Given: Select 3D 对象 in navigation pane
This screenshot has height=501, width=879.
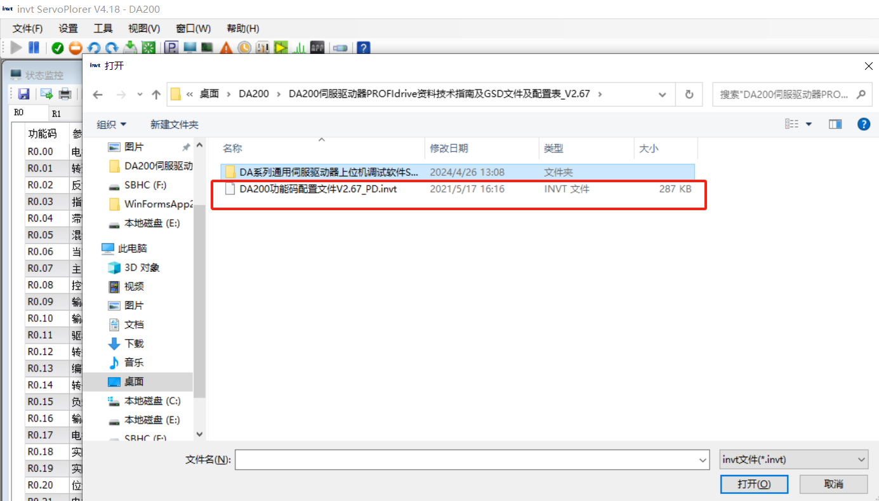Looking at the screenshot, I should point(142,267).
